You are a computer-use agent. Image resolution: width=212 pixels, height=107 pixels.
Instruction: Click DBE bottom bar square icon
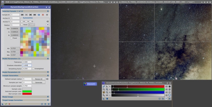(x=42, y=104)
